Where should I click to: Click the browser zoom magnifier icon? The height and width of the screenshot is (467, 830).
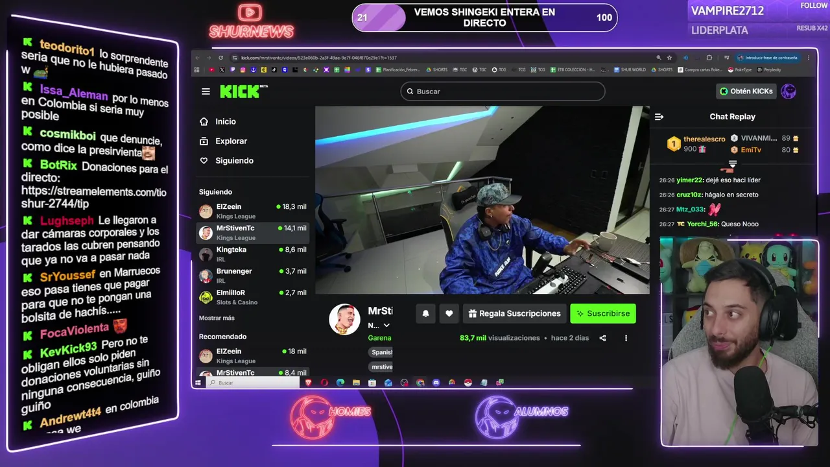click(x=659, y=58)
